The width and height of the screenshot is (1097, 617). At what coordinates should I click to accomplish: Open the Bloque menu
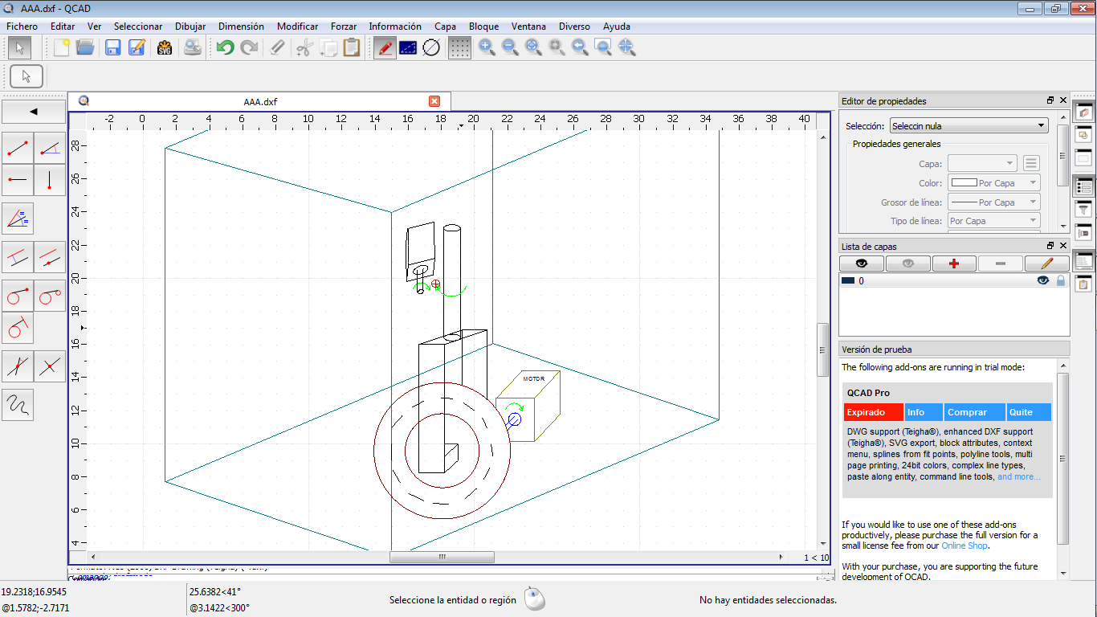click(483, 27)
